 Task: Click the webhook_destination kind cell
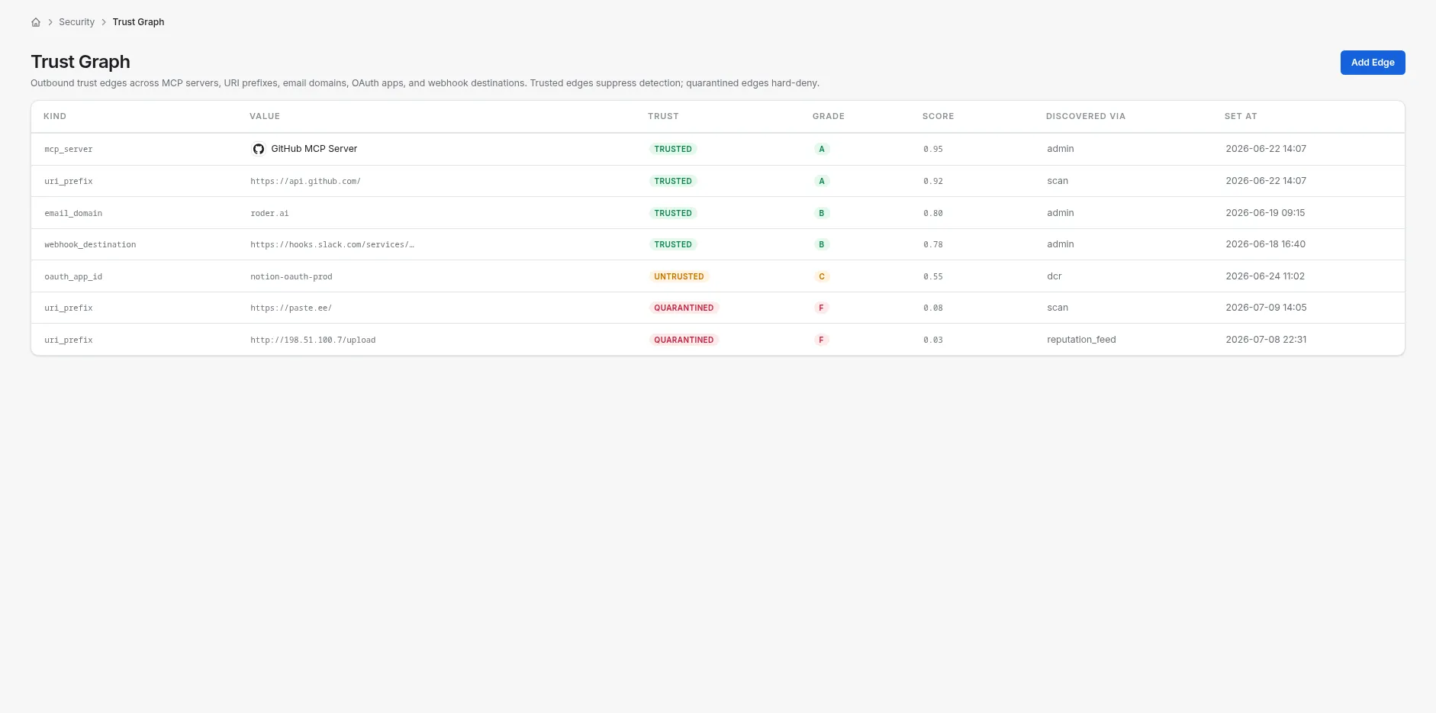click(90, 244)
